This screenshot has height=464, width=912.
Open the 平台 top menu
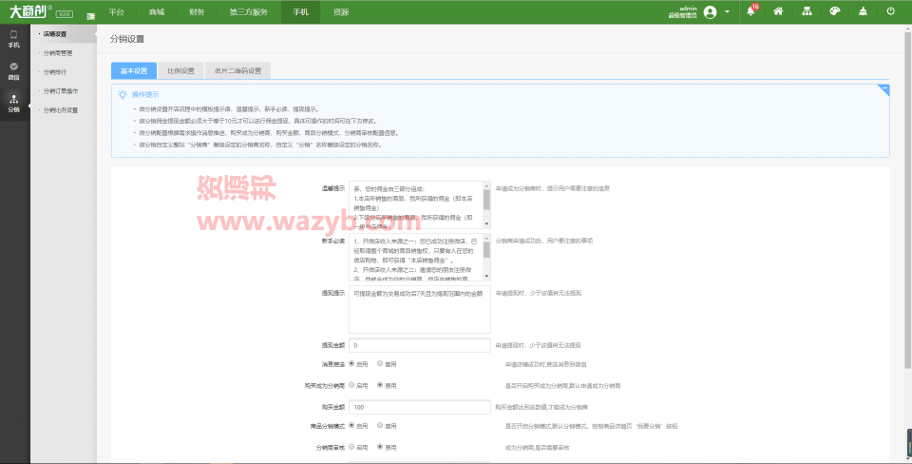pos(116,11)
